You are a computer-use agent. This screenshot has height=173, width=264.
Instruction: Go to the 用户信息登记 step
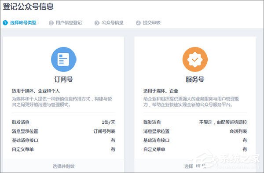click(69, 23)
